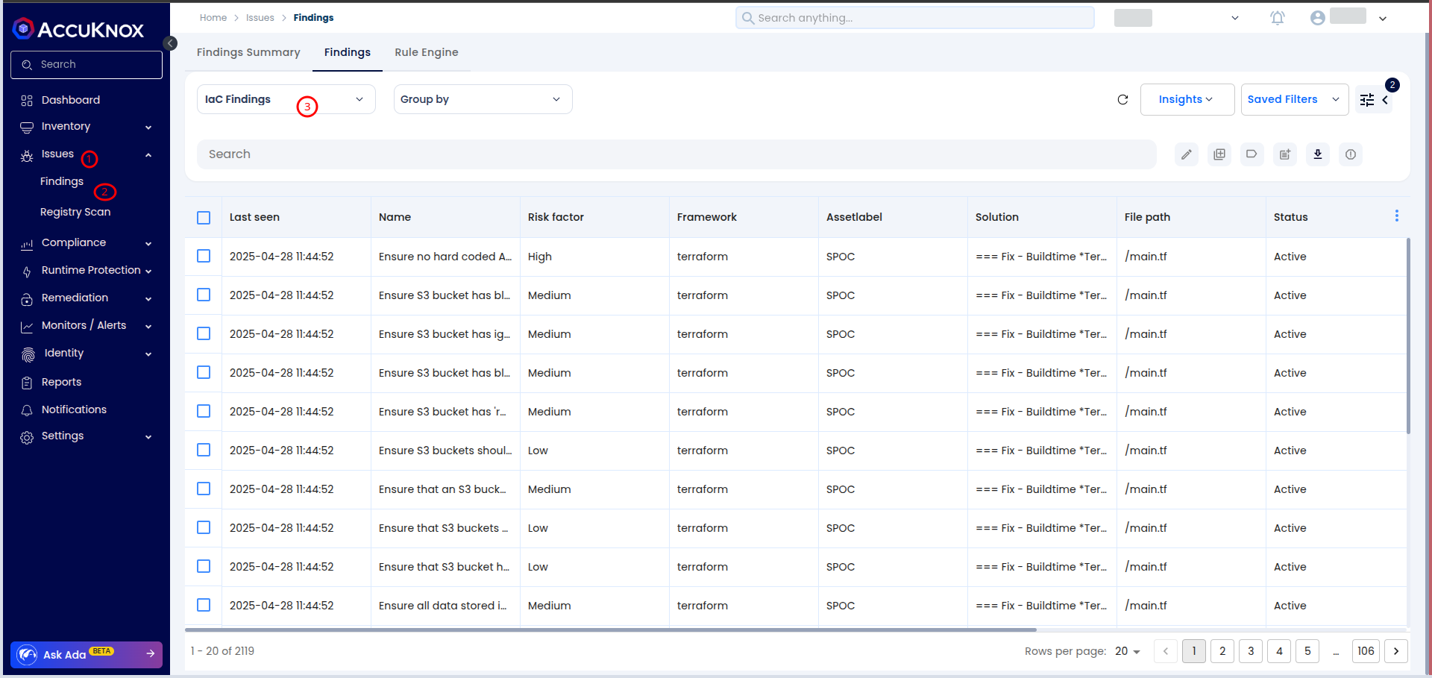Check the row 'Ensure S3 bucket has 'r...'
Viewport: 1432px width, 678px height.
204,411
